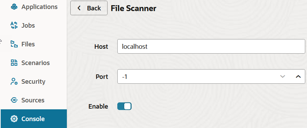Click the Back chevron arrow icon
This screenshot has width=307, height=128.
[x=79, y=8]
